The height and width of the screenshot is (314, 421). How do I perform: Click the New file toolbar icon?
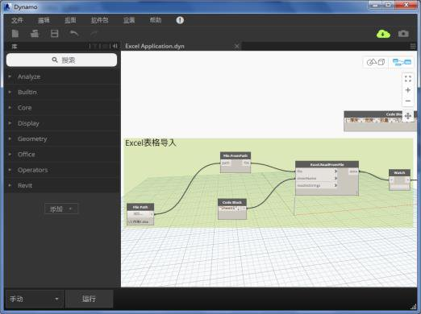tap(15, 34)
